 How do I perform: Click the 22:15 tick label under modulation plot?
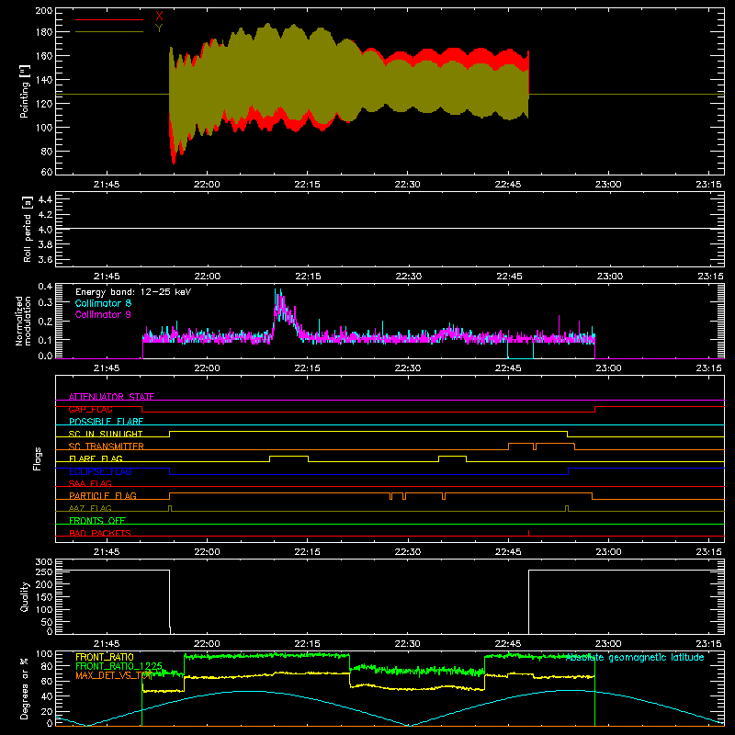click(x=308, y=368)
